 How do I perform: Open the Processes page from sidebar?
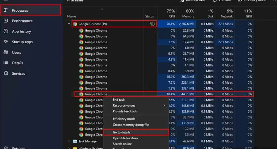point(31,10)
